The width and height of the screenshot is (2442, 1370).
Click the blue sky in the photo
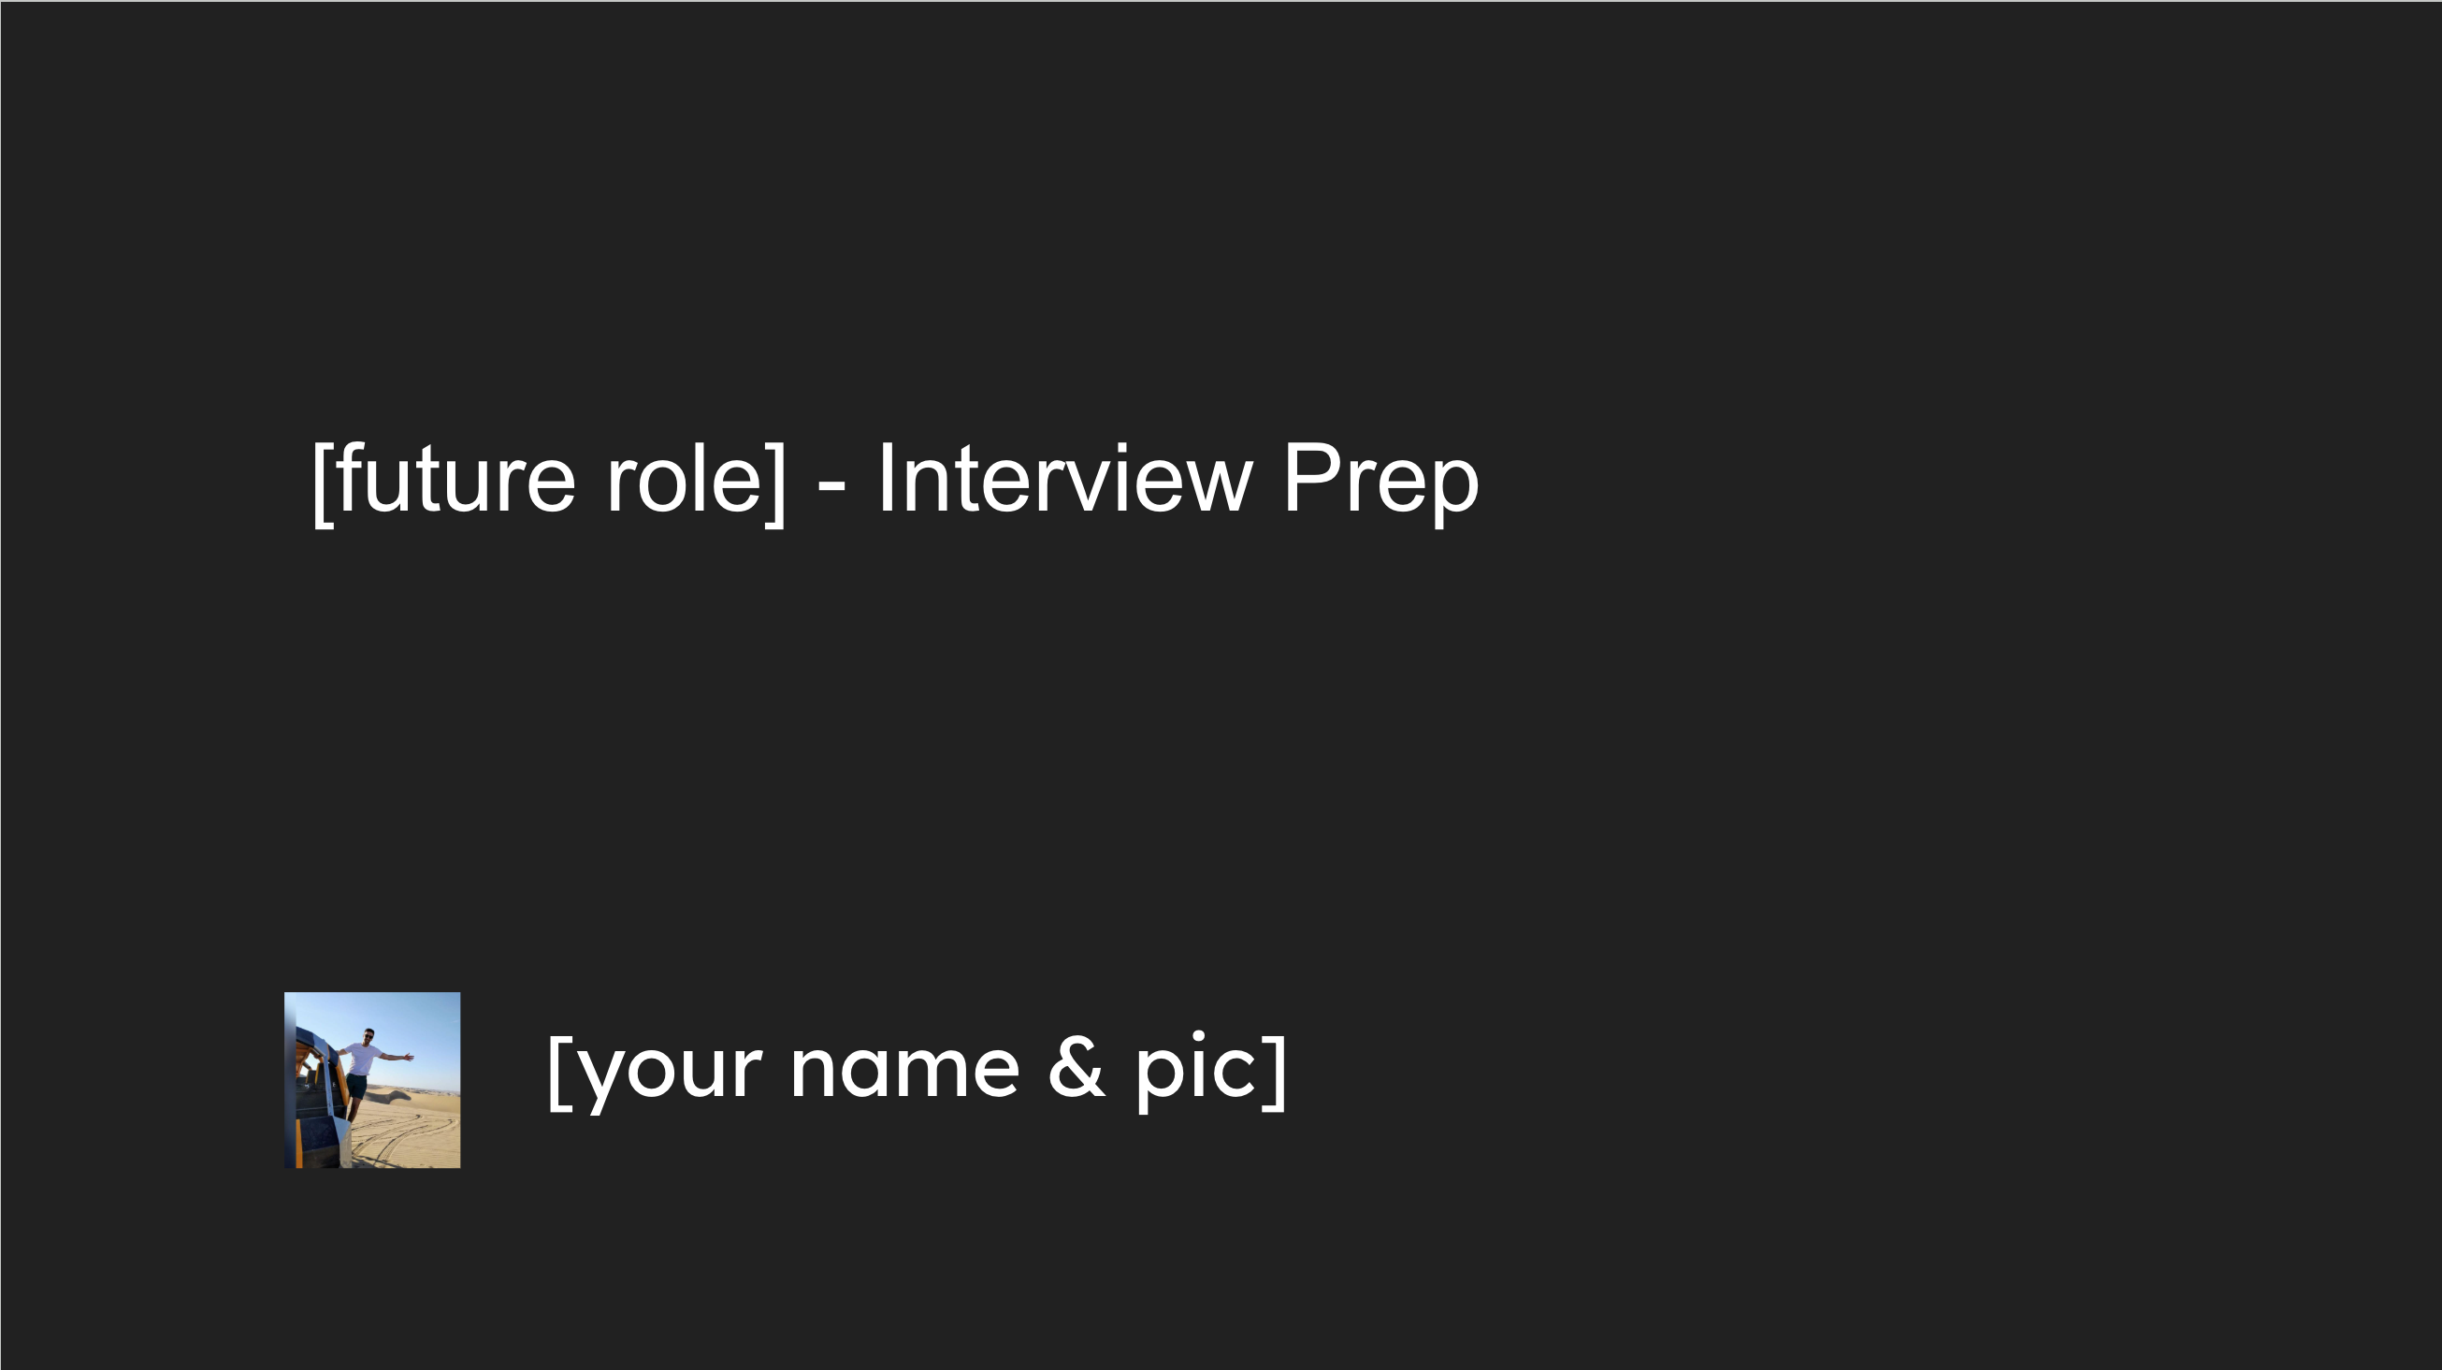[x=408, y=1013]
